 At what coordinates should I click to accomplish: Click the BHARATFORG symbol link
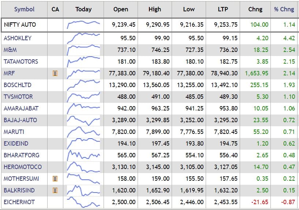click(x=22, y=155)
